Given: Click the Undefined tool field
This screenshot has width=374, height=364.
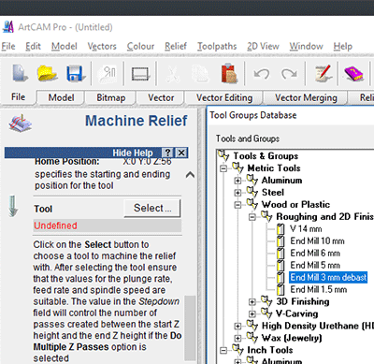Looking at the screenshot, I should click(108, 226).
